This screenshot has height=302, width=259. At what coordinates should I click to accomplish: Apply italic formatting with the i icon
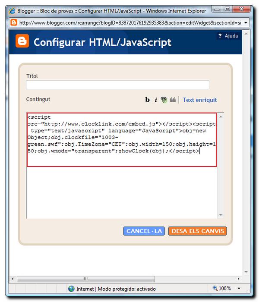pyautogui.click(x=155, y=100)
